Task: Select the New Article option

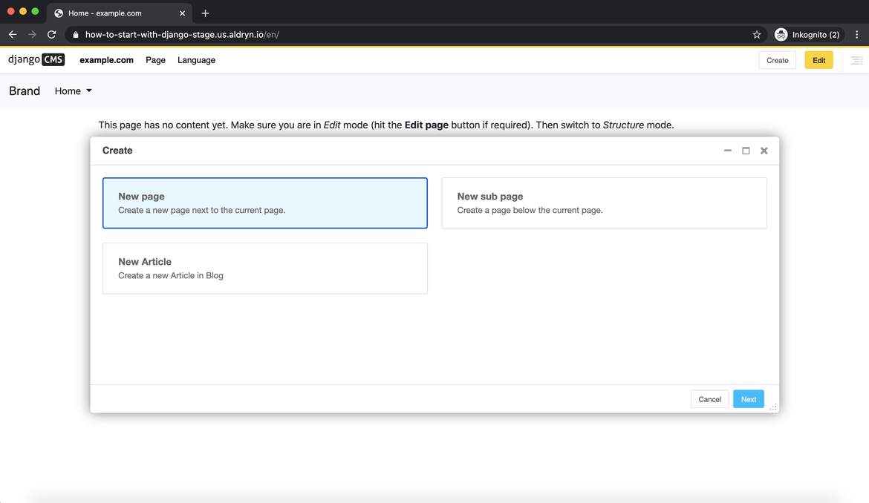Action: 265,268
